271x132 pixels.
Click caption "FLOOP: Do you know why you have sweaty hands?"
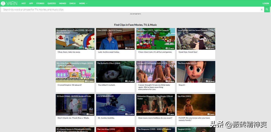click(194, 119)
